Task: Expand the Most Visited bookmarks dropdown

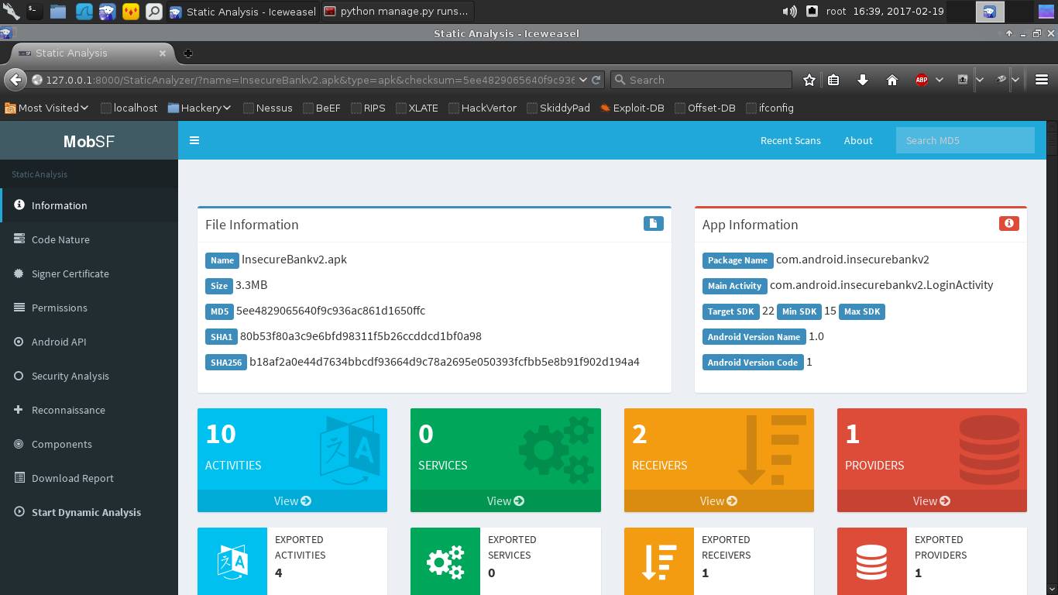Action: [x=46, y=108]
